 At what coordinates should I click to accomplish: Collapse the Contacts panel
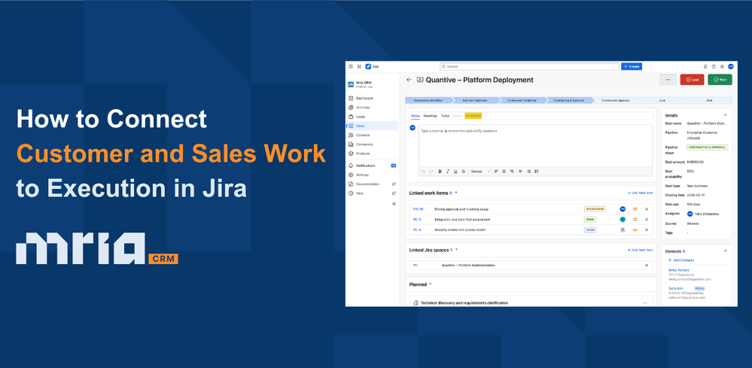[x=725, y=251]
